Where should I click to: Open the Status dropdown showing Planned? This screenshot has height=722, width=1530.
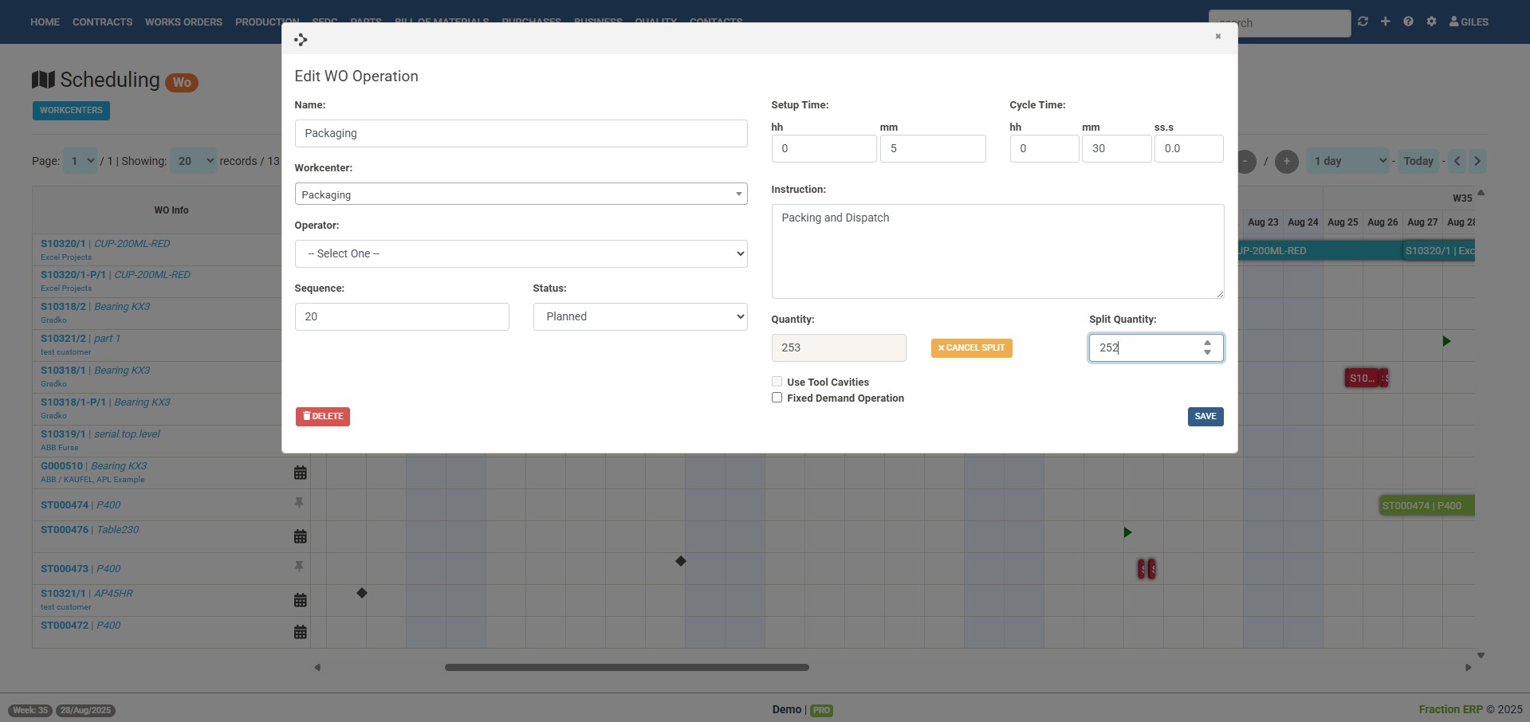point(639,316)
